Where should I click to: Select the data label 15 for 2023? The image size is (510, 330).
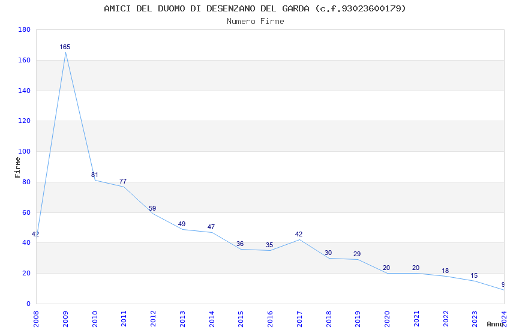click(474, 276)
